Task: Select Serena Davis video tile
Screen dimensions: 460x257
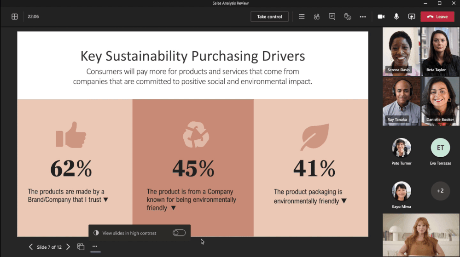Action: [x=402, y=51]
